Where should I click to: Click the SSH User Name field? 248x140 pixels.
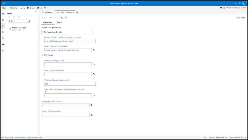coord(70,84)
